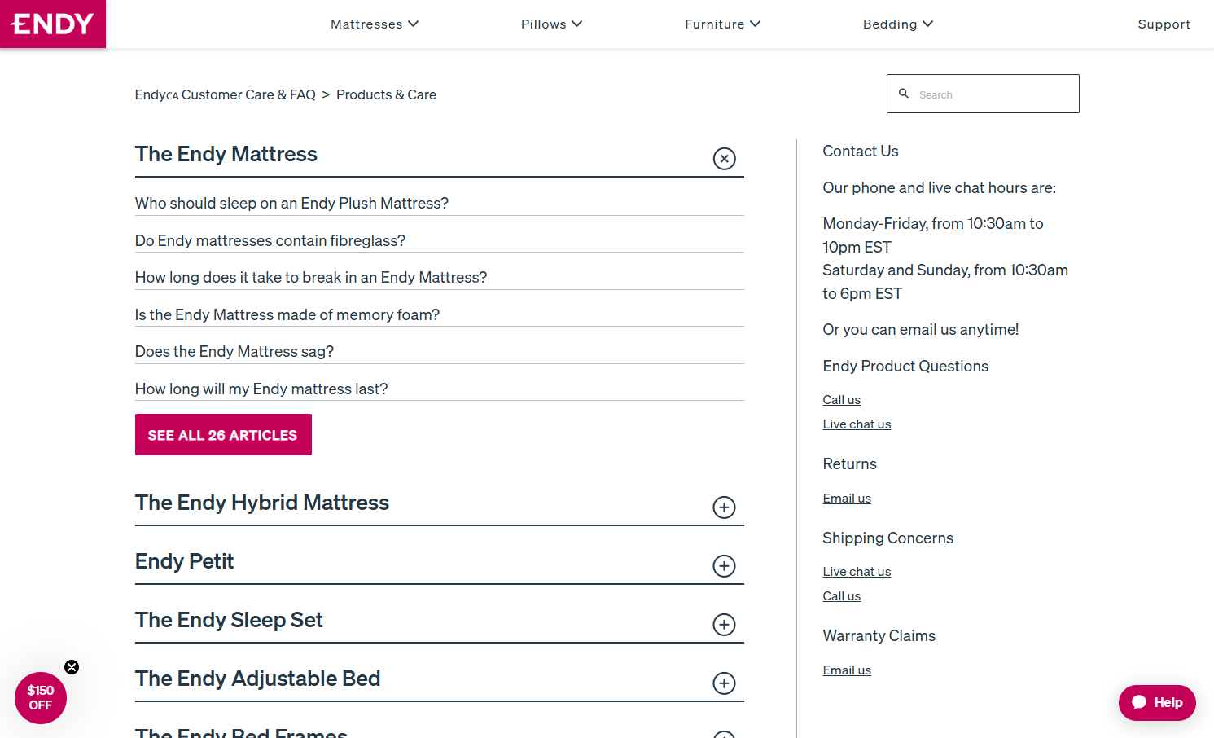Open Endy Customer Care & FAQ breadcrumb
Screen dimensions: 1214x738
[x=225, y=95]
